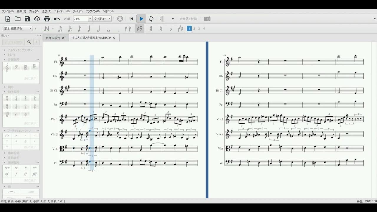Viewport: 377px width, 212px height.
Task: Open ファイル menu
Action: pos(8,11)
